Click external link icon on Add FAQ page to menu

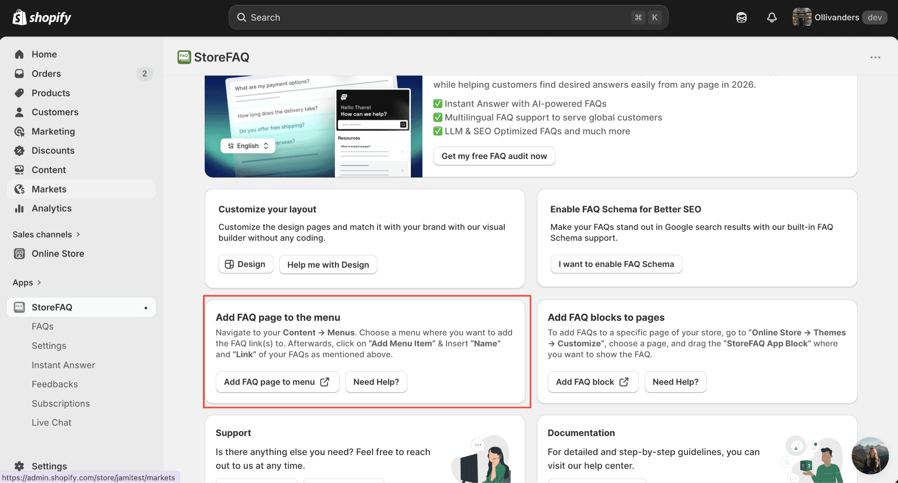pos(325,382)
